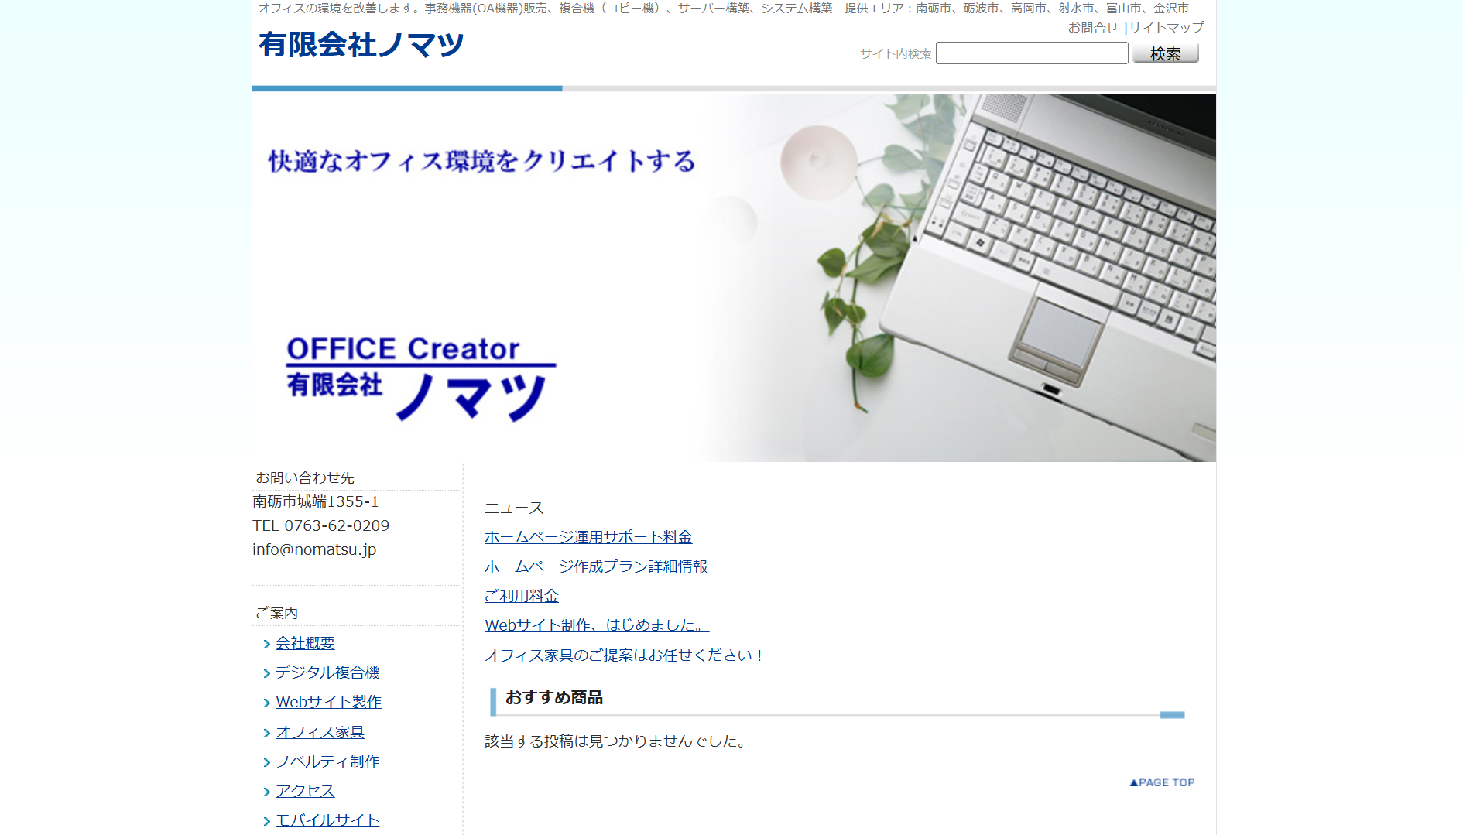Choose アクセス from the sidebar
The image size is (1463, 835).
pos(305,791)
